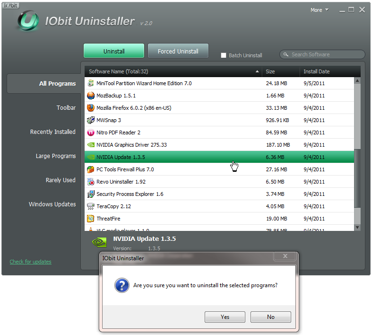Click the Security Process Explorer icon
The height and width of the screenshot is (335, 372).
(90, 194)
